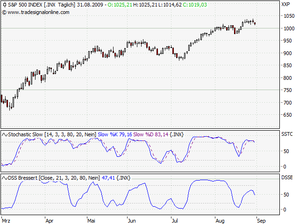The width and height of the screenshot is (299, 224).
Task: Click the last red candle of August
Action: tap(255, 24)
